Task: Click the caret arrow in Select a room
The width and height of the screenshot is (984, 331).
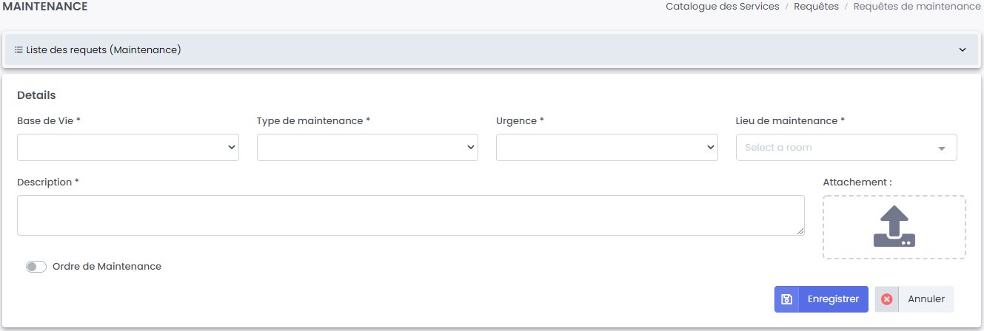Action: (x=941, y=148)
